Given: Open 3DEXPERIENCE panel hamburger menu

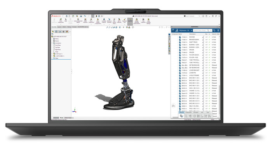Looking at the screenshot, I should (218, 31).
